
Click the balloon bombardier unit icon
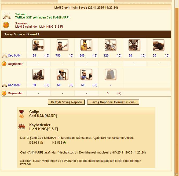click(134, 45)
